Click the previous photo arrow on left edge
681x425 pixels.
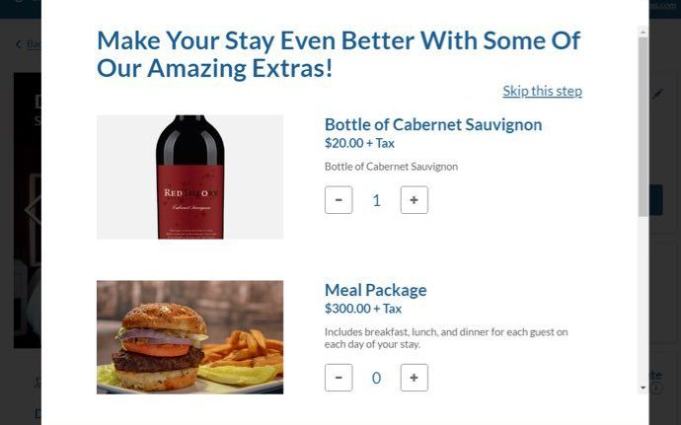[33, 211]
